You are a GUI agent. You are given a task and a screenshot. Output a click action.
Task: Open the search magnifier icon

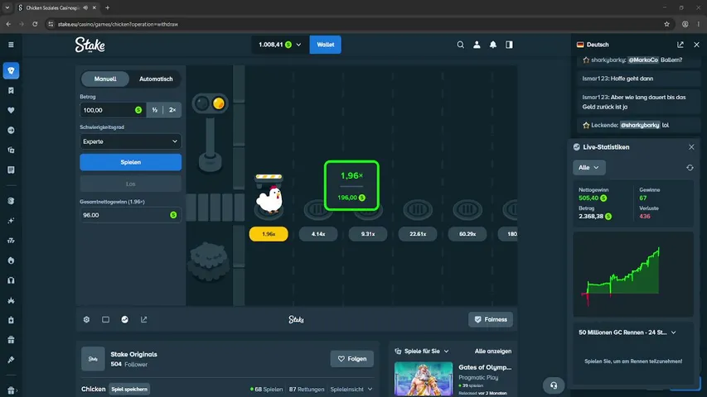point(460,45)
